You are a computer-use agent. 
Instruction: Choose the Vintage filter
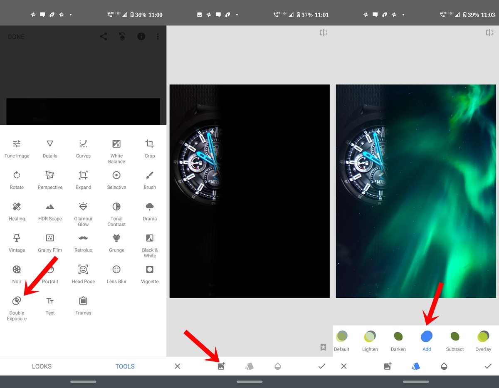(17, 243)
